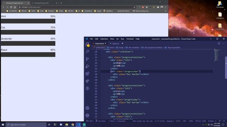Open the Search view in VS Code
Screen dimensions: 227x127
pos(88,52)
